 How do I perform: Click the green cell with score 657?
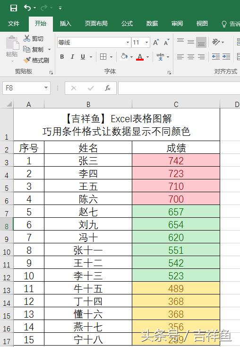(176, 211)
